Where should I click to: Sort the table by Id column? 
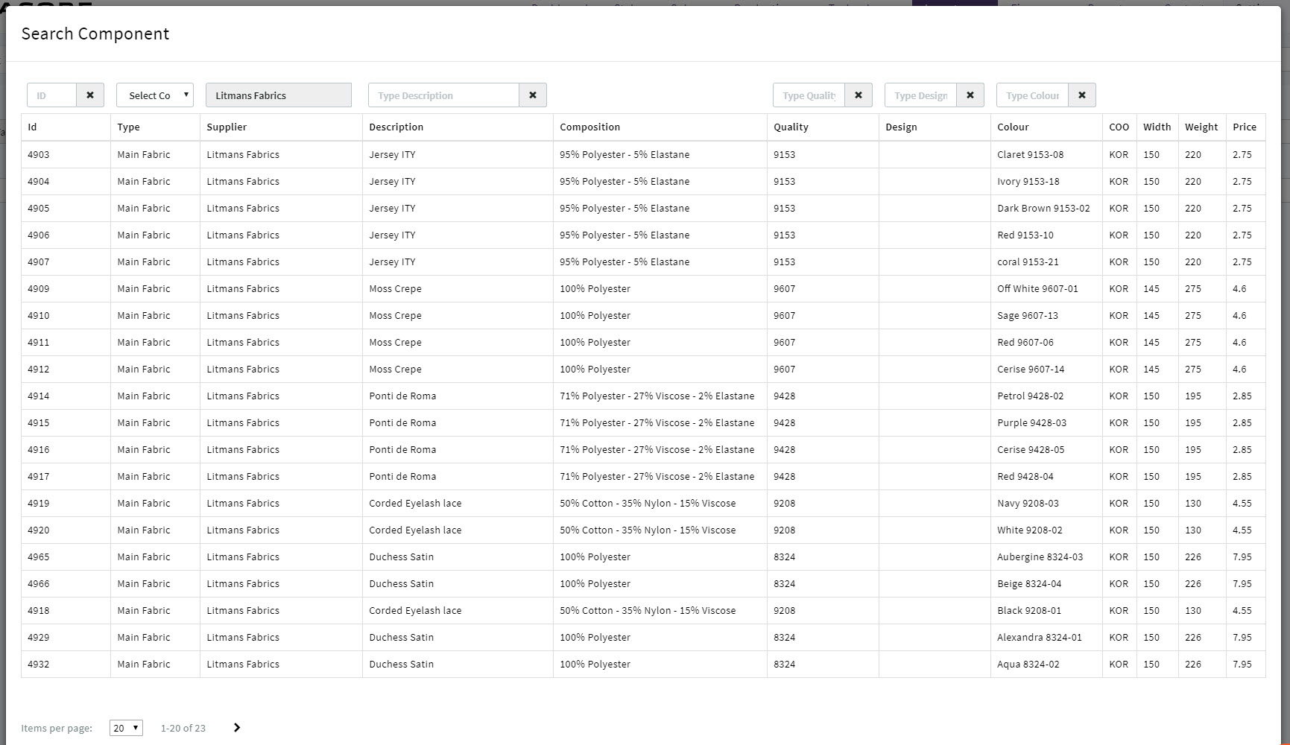[x=31, y=127]
